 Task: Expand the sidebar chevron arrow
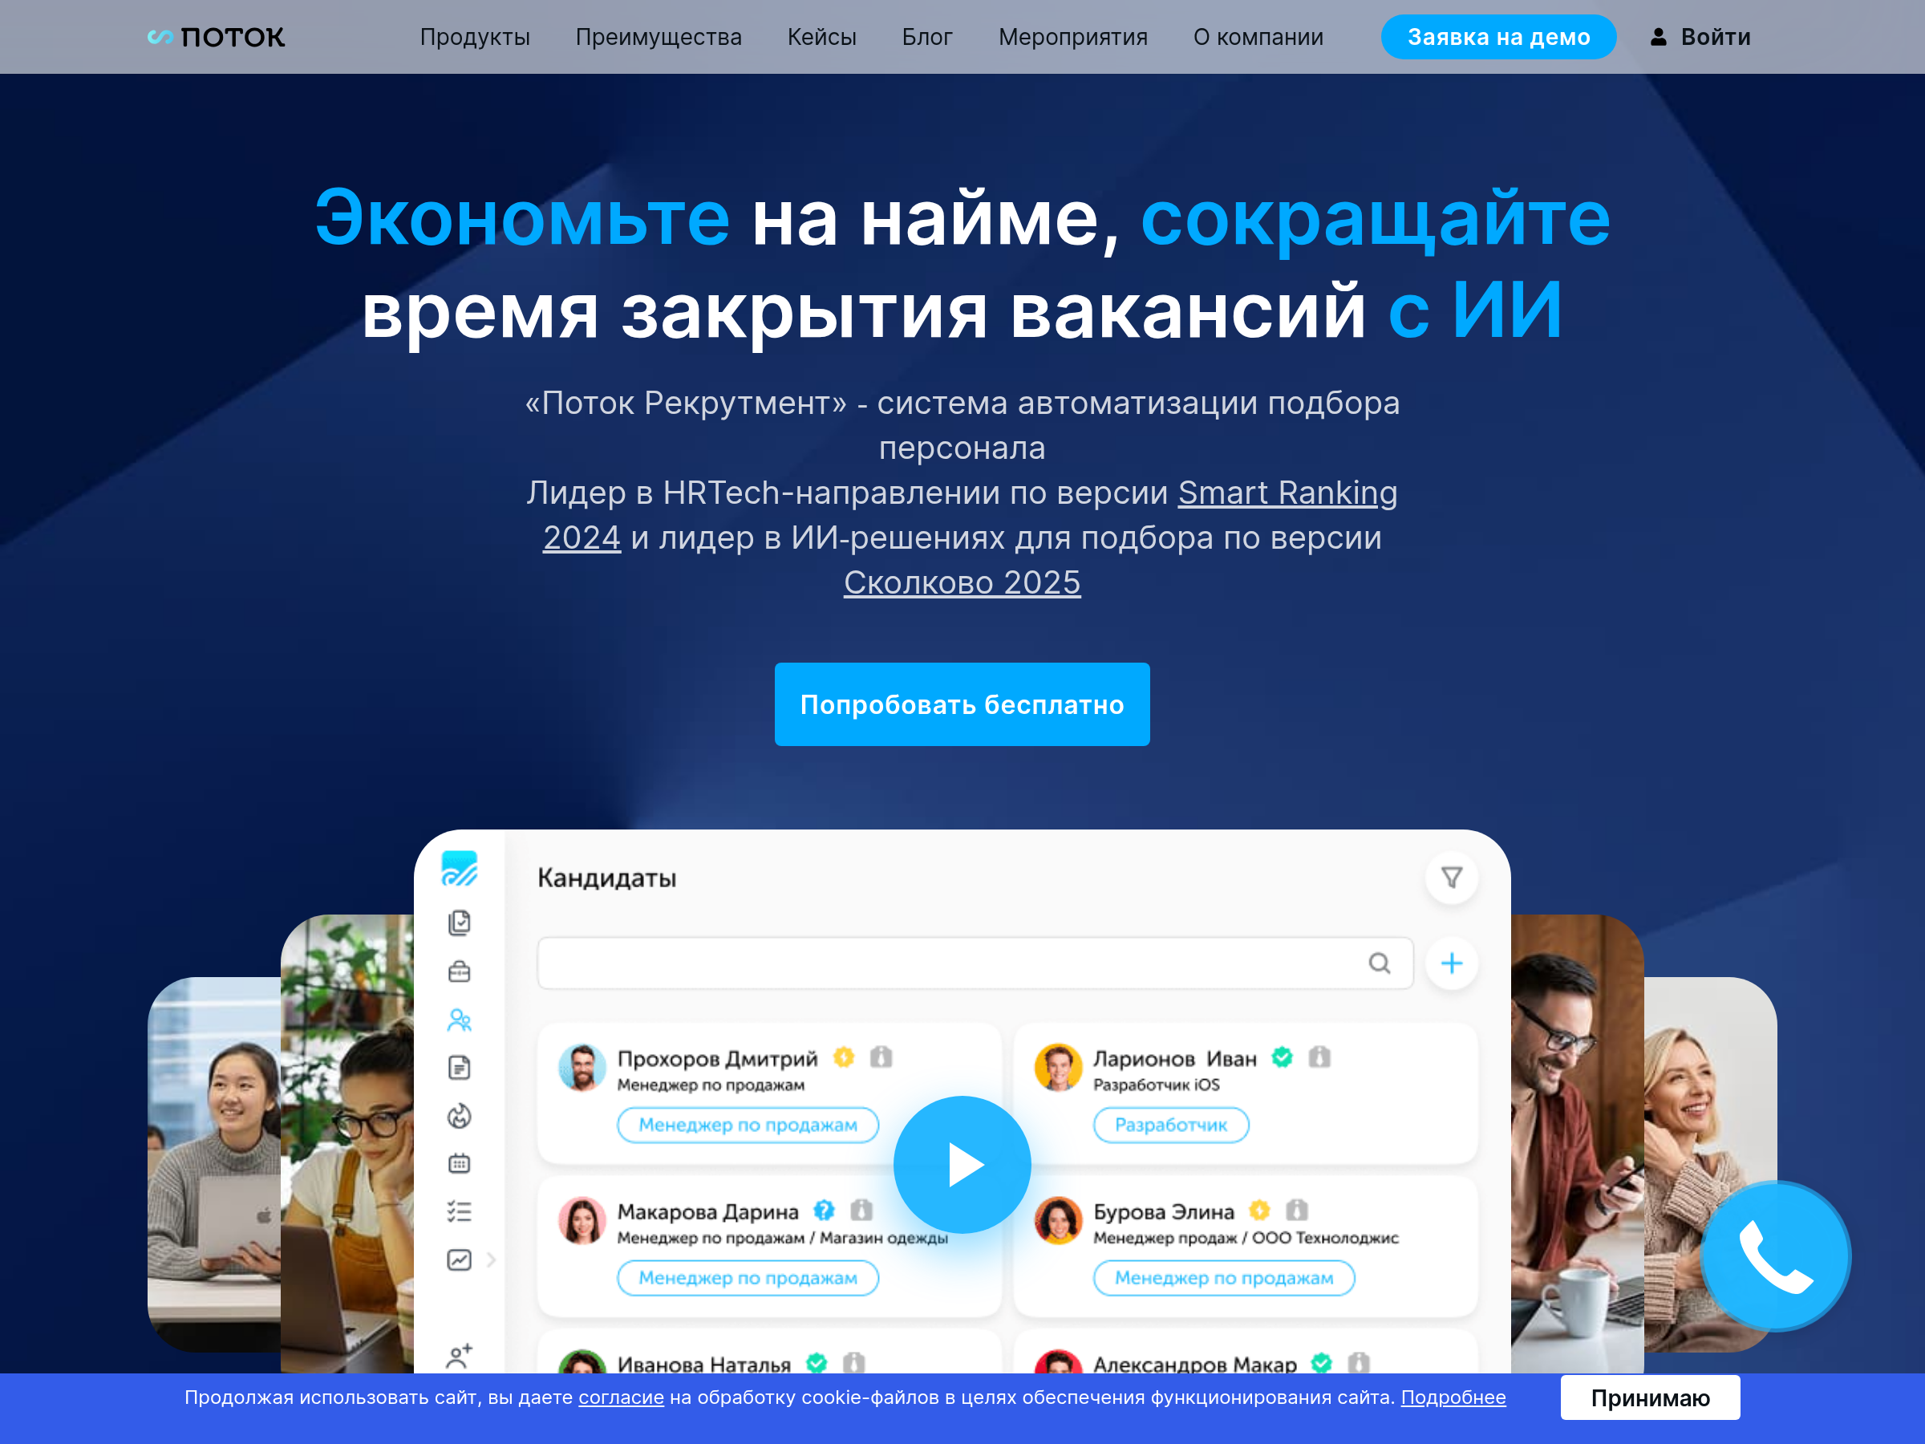tap(491, 1259)
